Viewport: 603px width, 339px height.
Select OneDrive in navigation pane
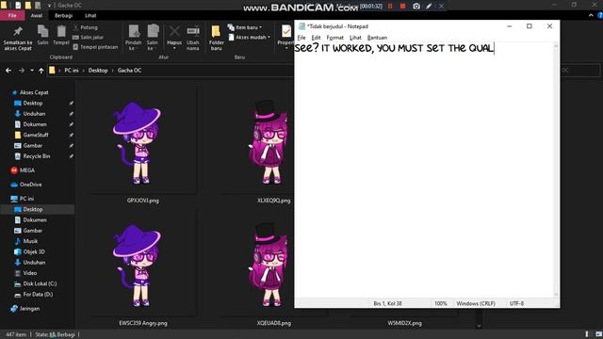[30, 185]
